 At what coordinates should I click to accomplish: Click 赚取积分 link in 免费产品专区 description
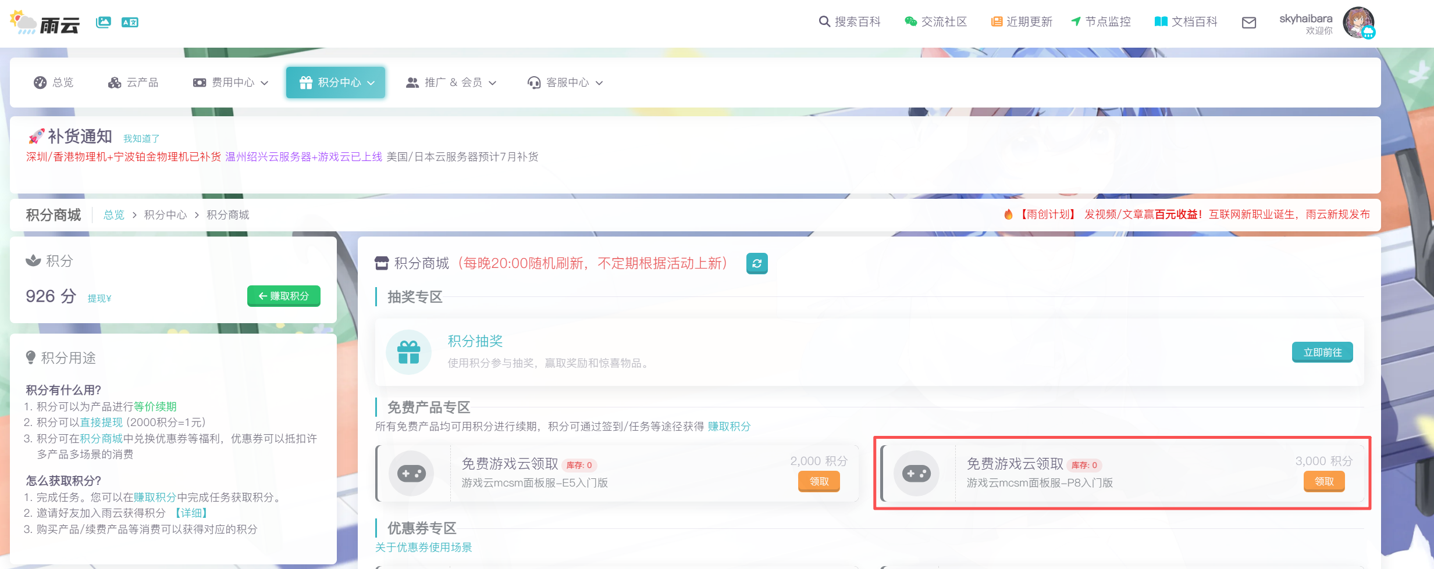click(729, 426)
